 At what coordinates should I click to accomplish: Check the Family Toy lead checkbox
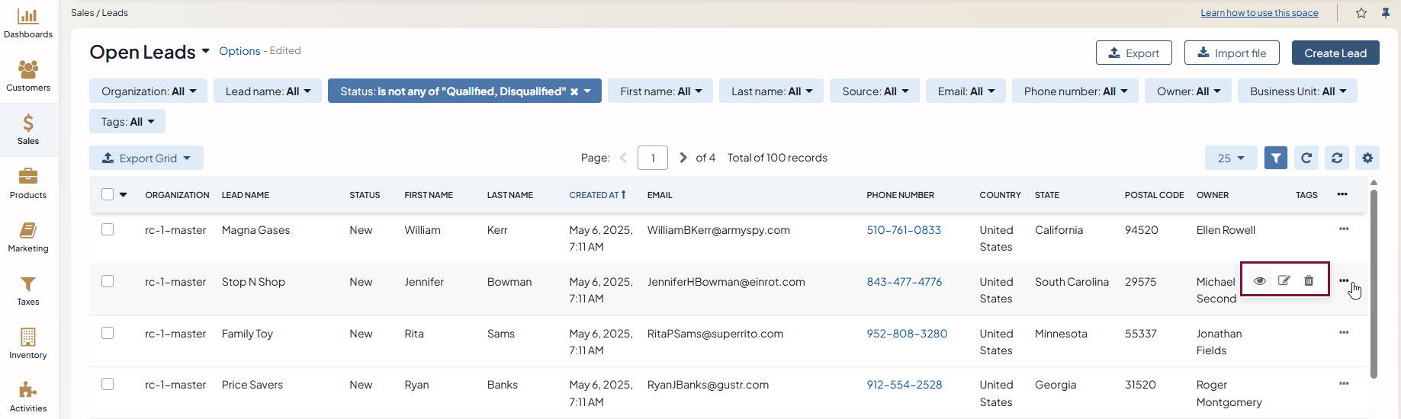[x=108, y=333]
